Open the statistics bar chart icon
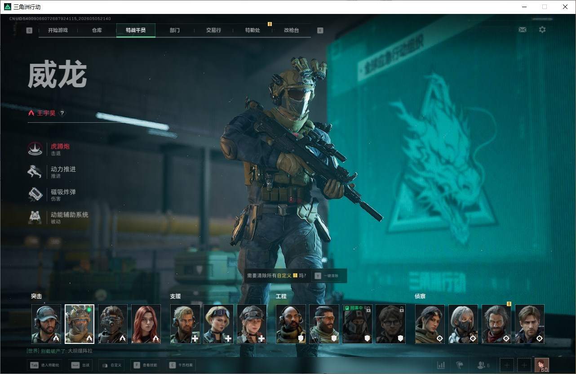This screenshot has height=374, width=576. [441, 365]
